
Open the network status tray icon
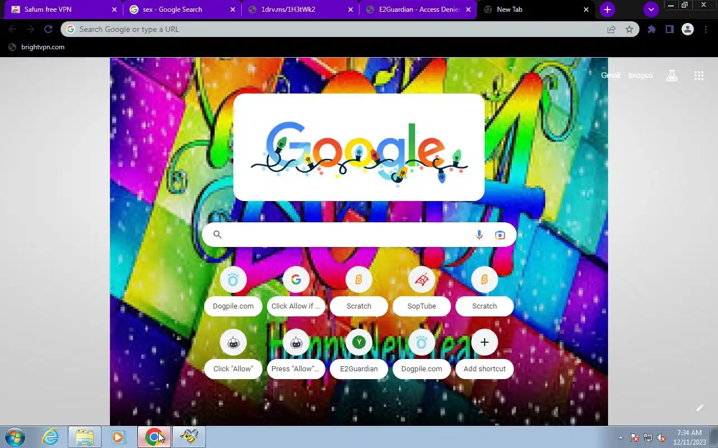coord(648,437)
